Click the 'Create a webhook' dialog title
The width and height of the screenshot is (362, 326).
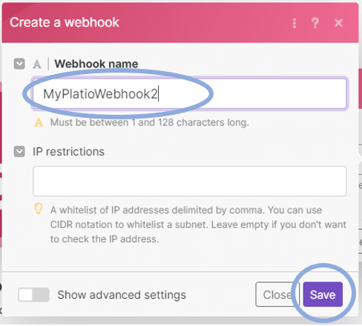[65, 22]
